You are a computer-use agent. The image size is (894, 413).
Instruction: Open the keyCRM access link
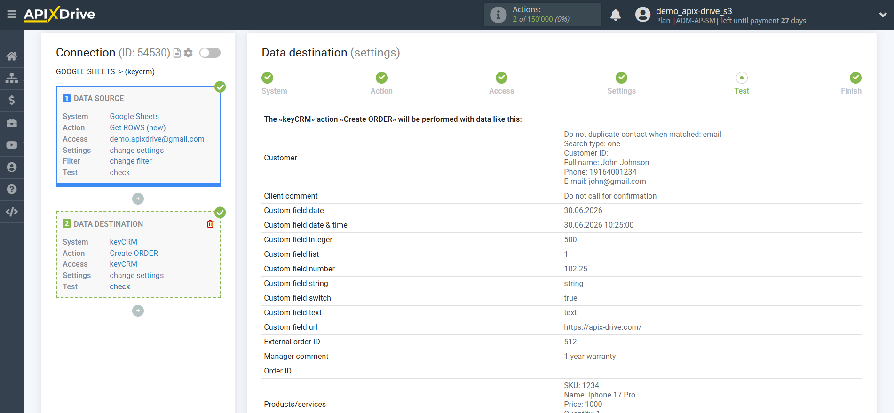point(123,264)
